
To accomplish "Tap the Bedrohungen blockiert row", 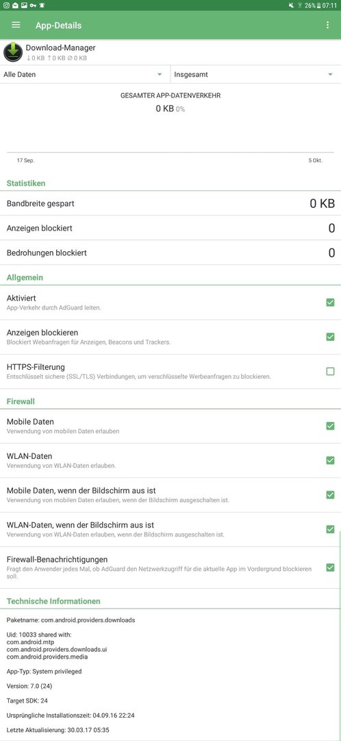I will pos(170,252).
